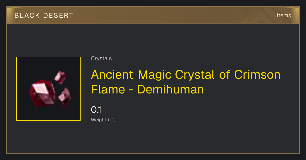Click the word Demihuman in title
This screenshot has height=160, width=306.
171,89
